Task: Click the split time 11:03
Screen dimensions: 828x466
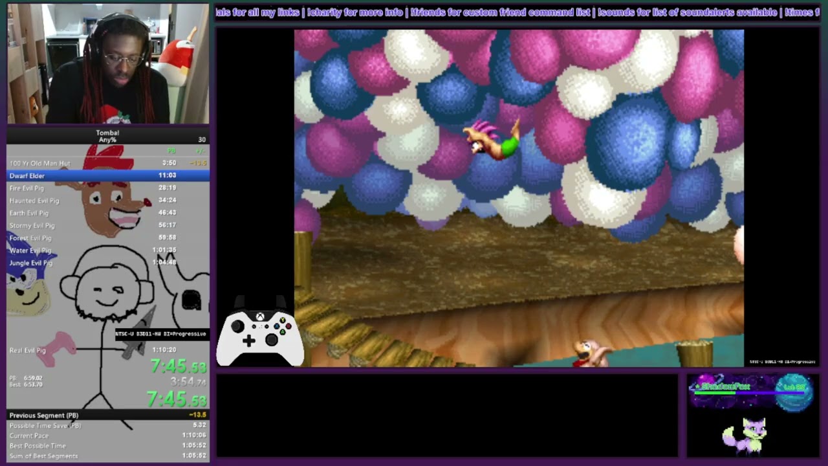Action: [x=167, y=175]
